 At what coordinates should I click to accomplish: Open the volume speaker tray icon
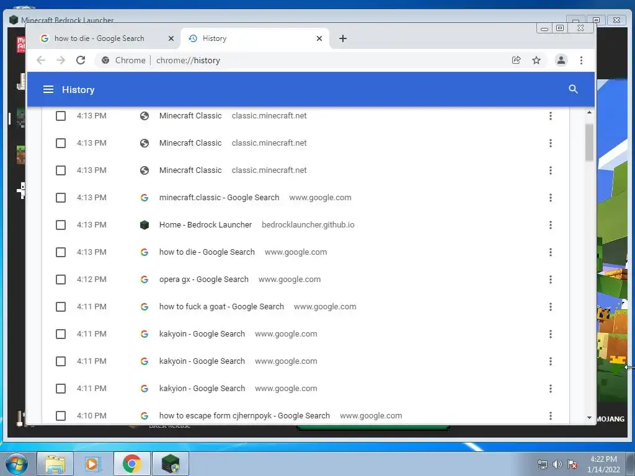pyautogui.click(x=557, y=464)
